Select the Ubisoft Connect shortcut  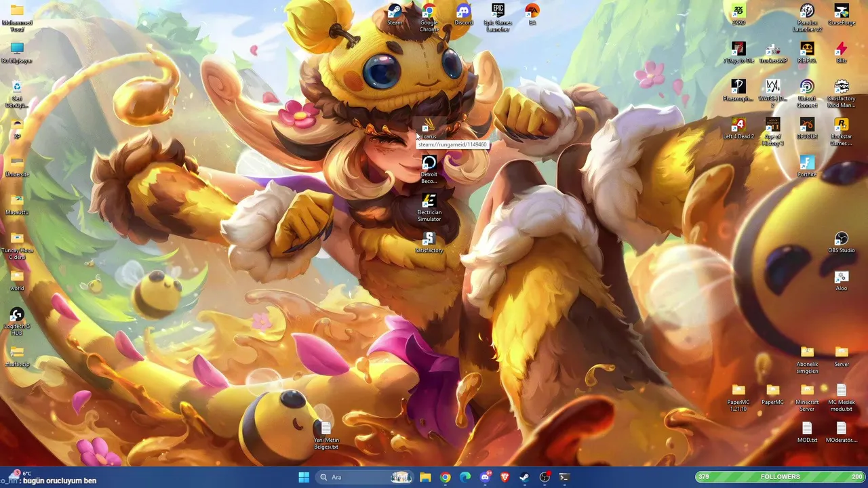[x=807, y=94]
